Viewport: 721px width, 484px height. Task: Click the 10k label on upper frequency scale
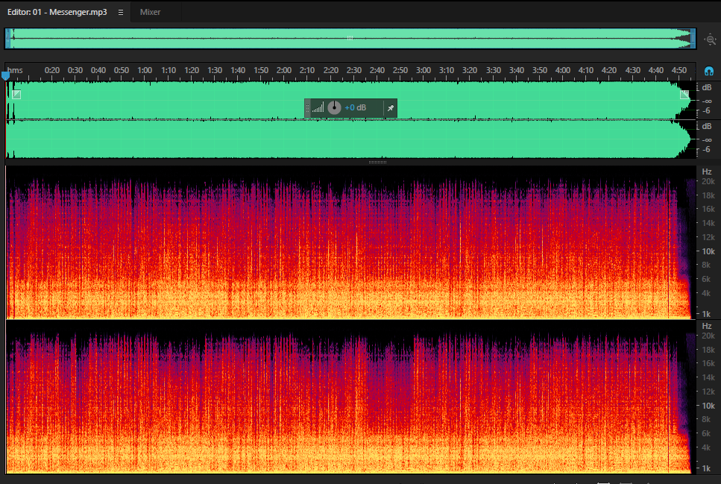(708, 251)
